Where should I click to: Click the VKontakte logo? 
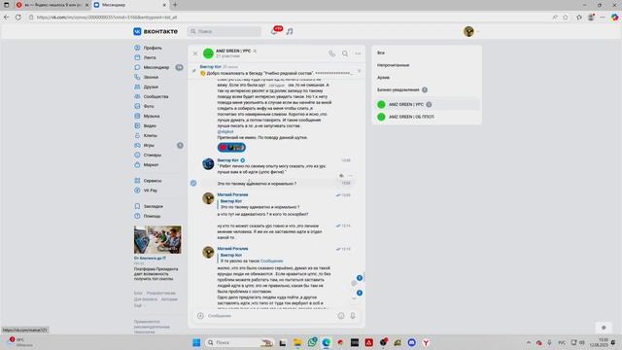pyautogui.click(x=155, y=31)
